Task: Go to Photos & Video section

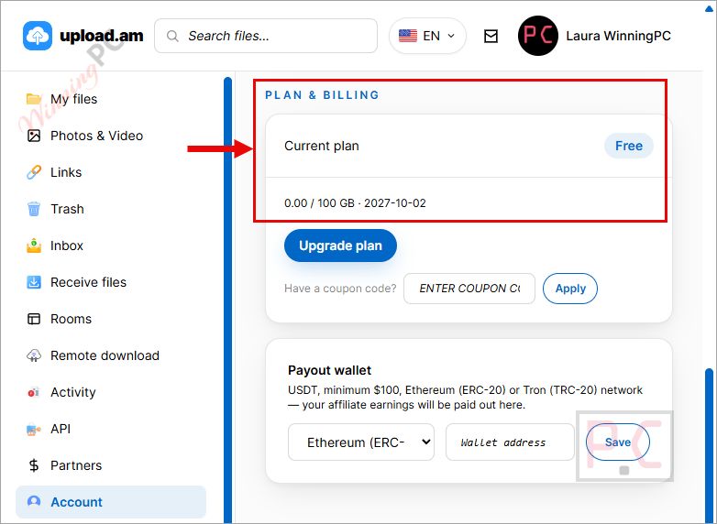Action: tap(96, 136)
